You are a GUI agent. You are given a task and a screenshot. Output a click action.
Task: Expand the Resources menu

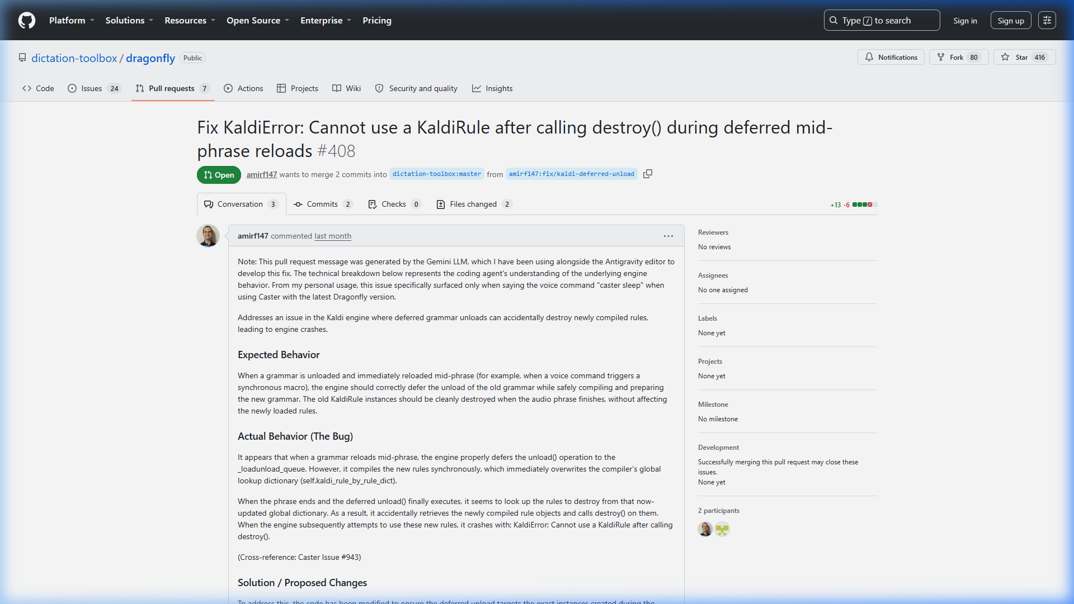pos(190,21)
